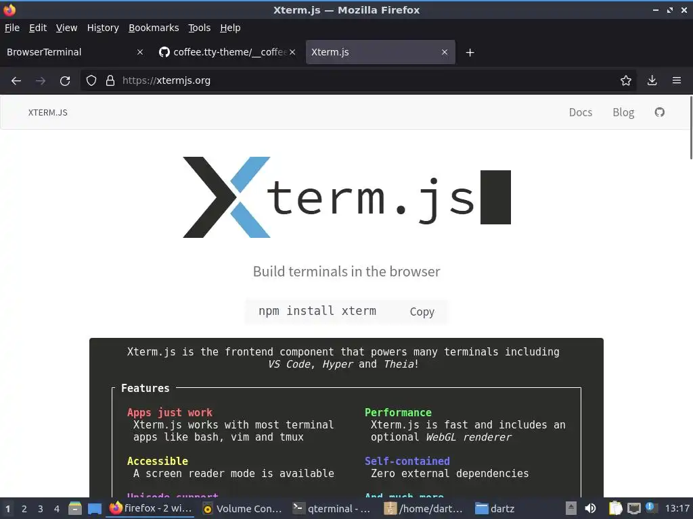Click the 'Performance' heading in terminal
Viewport: 693px width, 519px height.
coord(398,413)
